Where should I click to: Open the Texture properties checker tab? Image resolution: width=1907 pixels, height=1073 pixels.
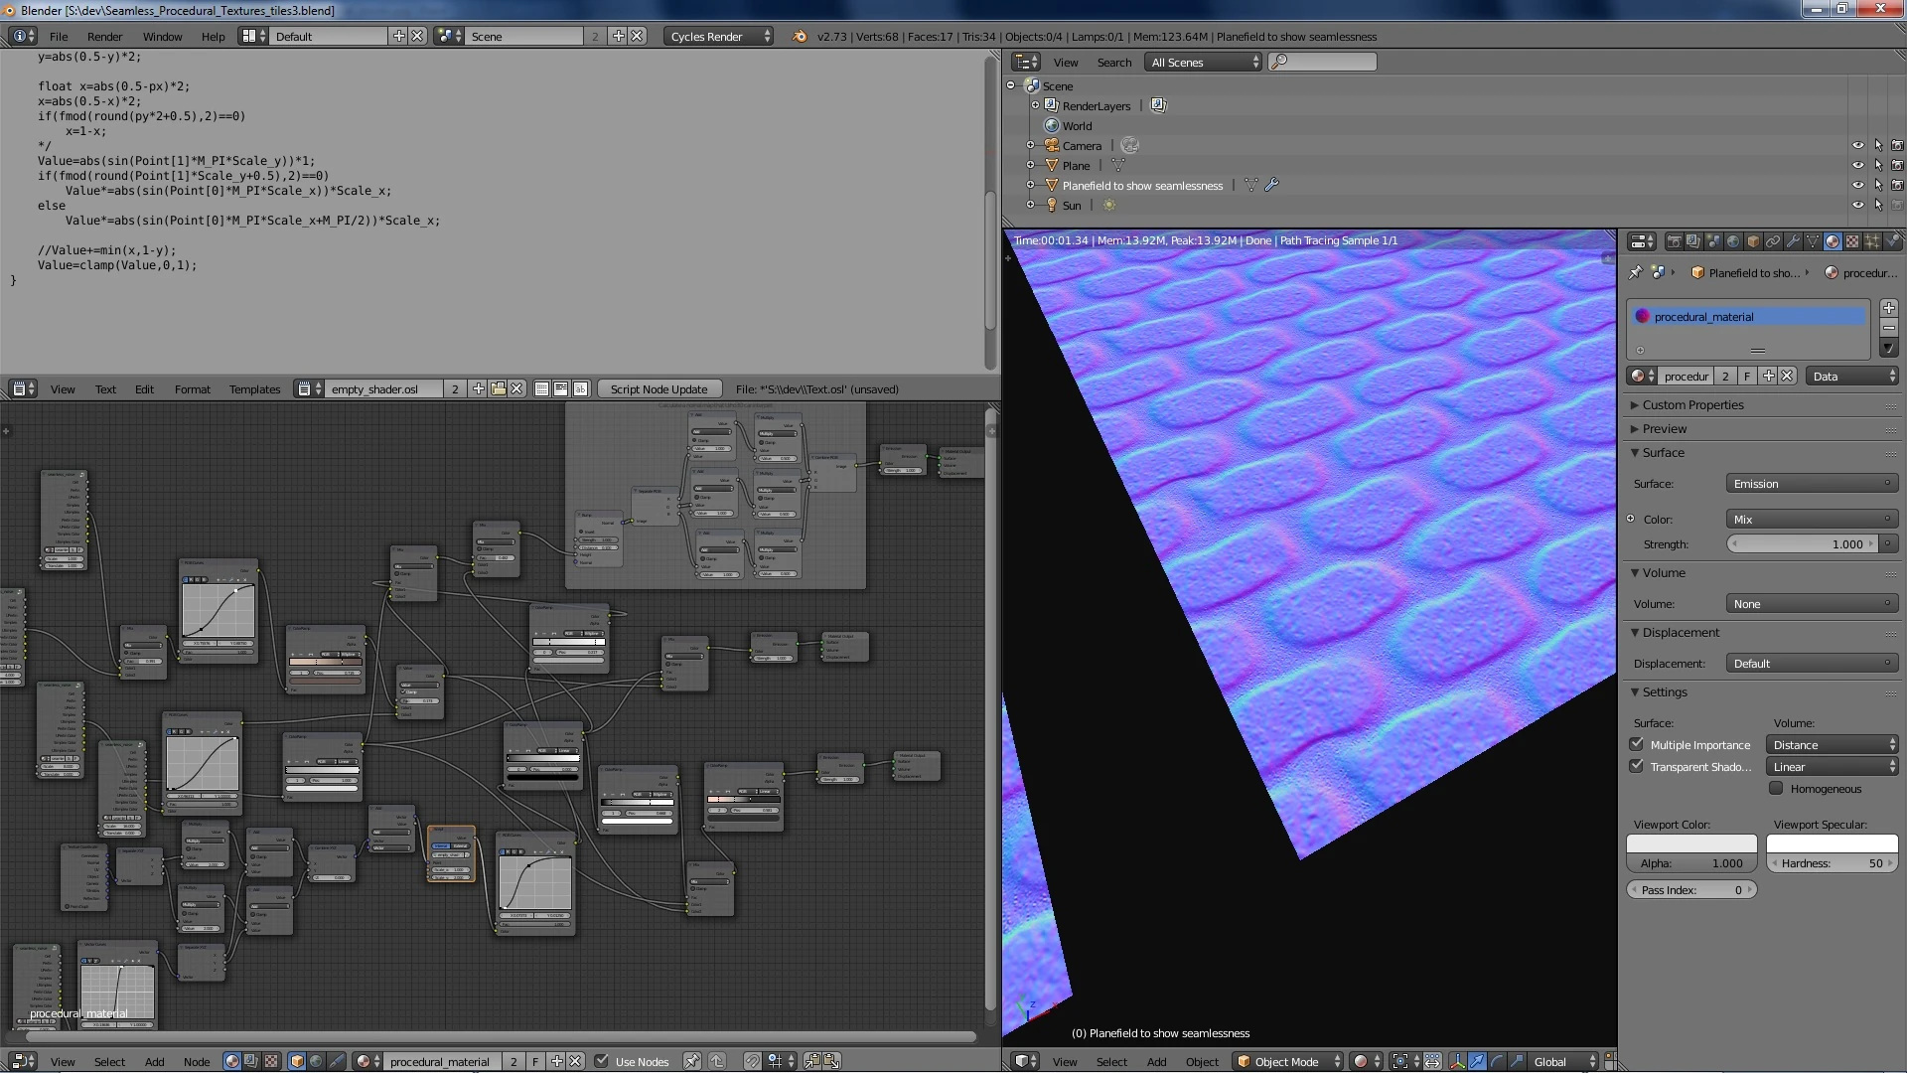pos(1852,241)
